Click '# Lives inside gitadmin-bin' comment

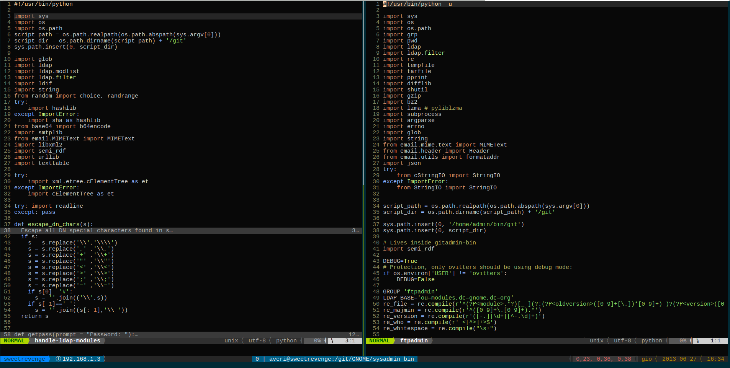429,243
